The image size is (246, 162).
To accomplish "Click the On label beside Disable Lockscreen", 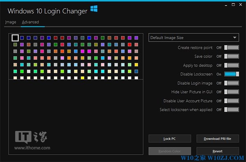I will point(219,74).
